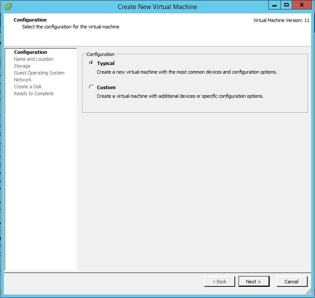Click the Typical option label

coord(106,63)
